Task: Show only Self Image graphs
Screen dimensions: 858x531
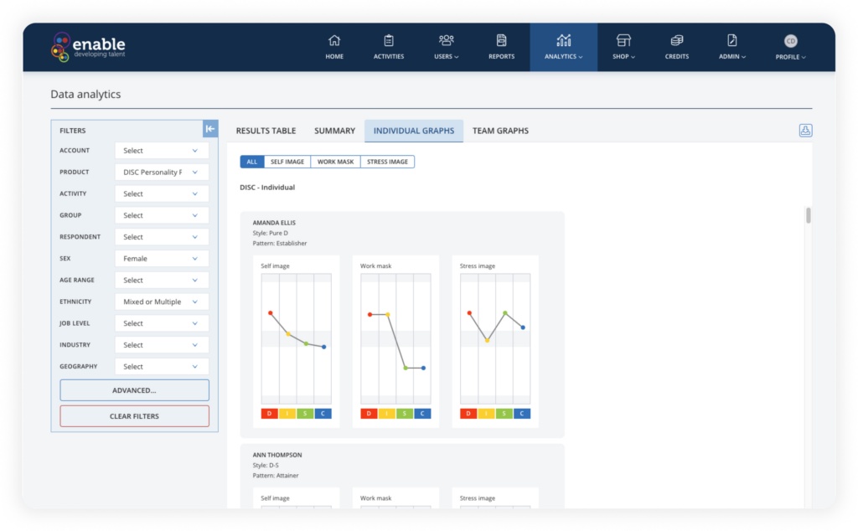Action: tap(287, 162)
